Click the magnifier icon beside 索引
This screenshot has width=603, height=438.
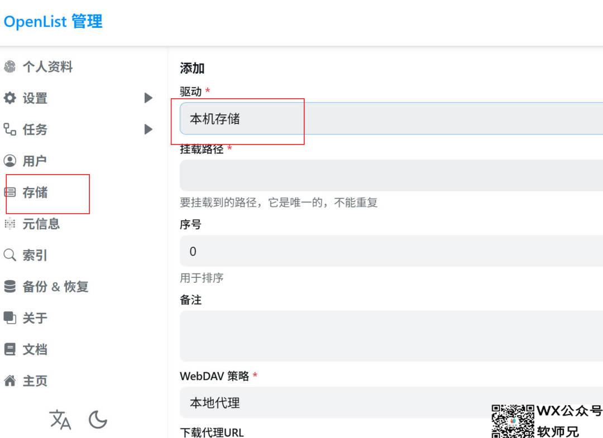[x=9, y=255]
